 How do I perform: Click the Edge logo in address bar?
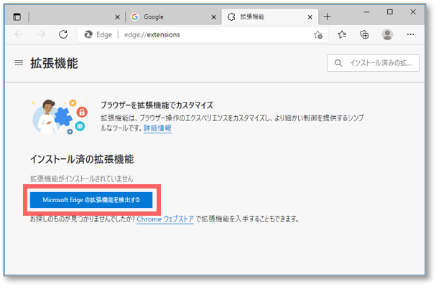(88, 34)
